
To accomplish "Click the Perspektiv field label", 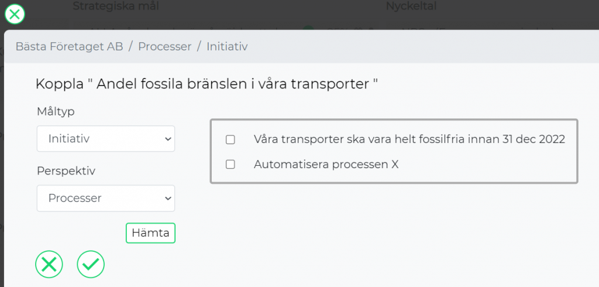I will [x=66, y=171].
